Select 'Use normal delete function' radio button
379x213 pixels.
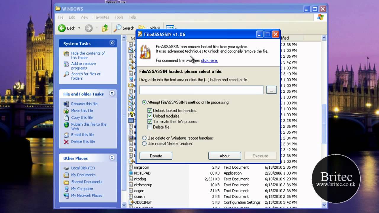click(144, 143)
